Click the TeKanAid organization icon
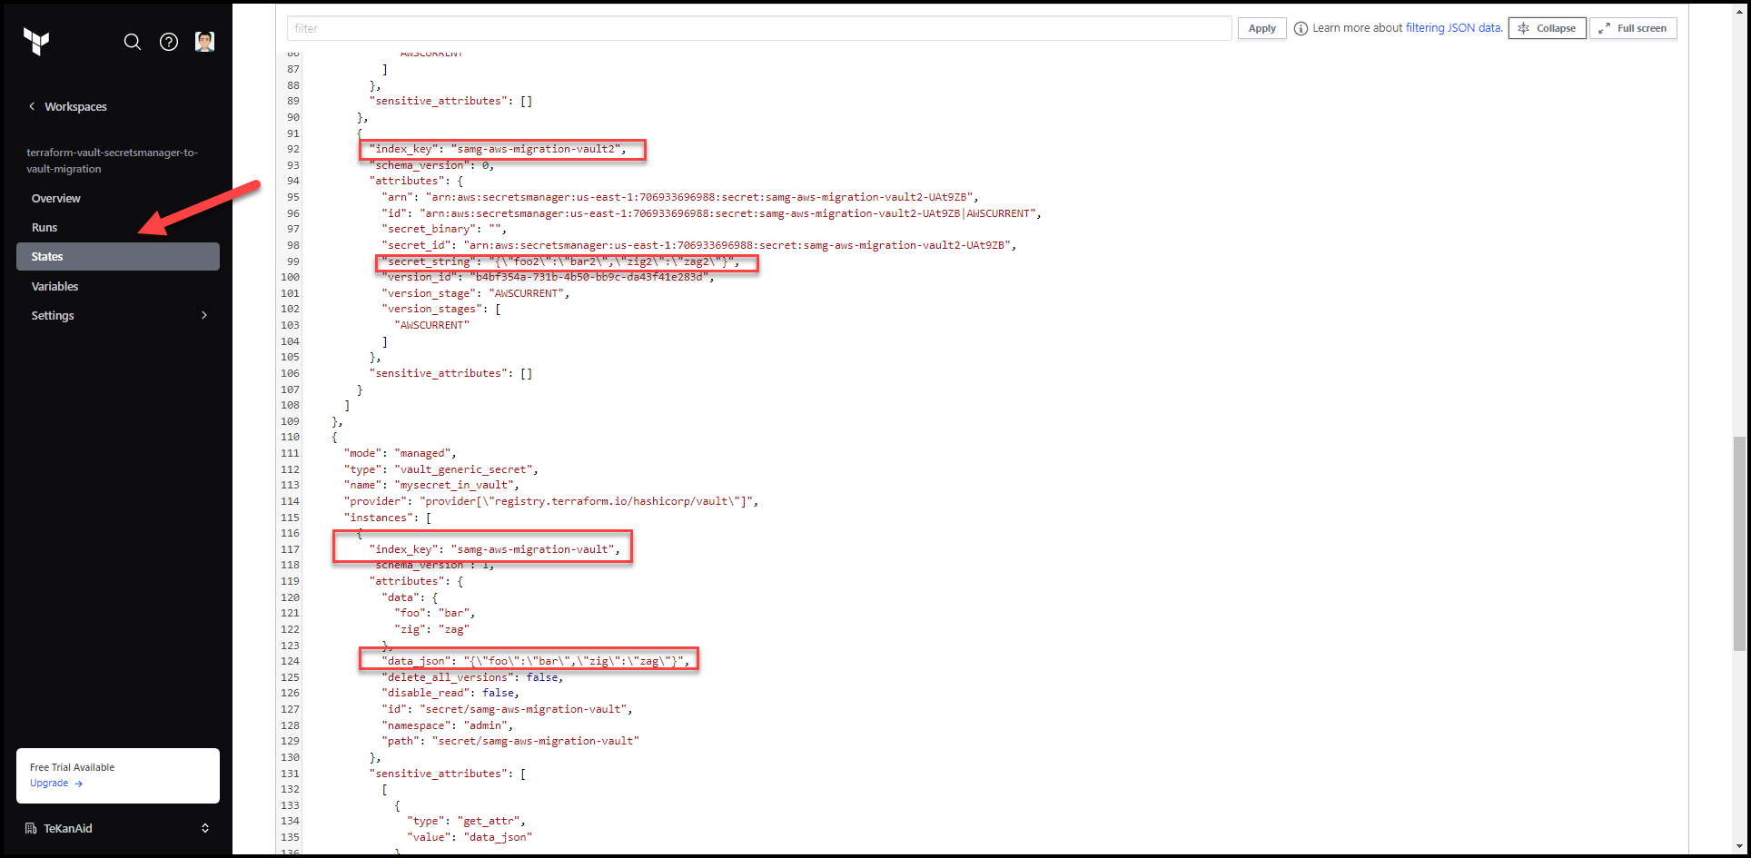1751x858 pixels. 30,827
